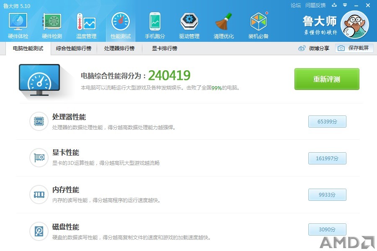
Task: Switch to 处理器排行榜 tab
Action: pyautogui.click(x=119, y=49)
